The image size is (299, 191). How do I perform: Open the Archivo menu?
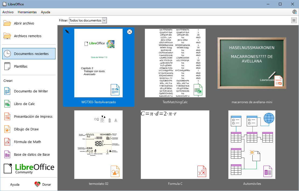(x=8, y=12)
